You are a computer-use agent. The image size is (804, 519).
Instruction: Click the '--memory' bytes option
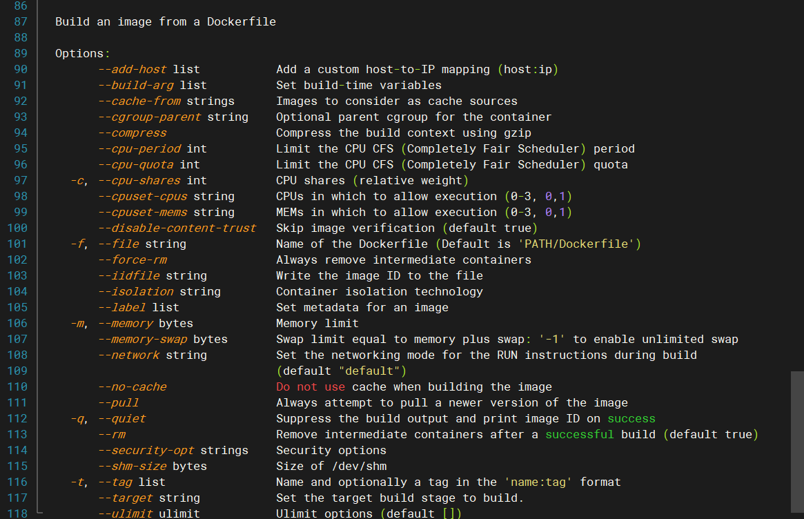(x=126, y=324)
